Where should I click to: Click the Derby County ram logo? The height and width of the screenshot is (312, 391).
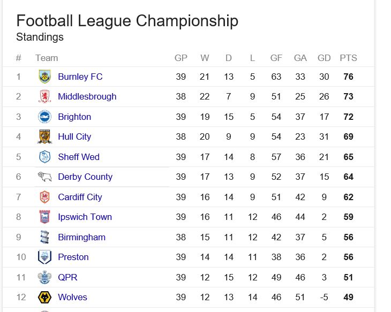pyautogui.click(x=45, y=177)
